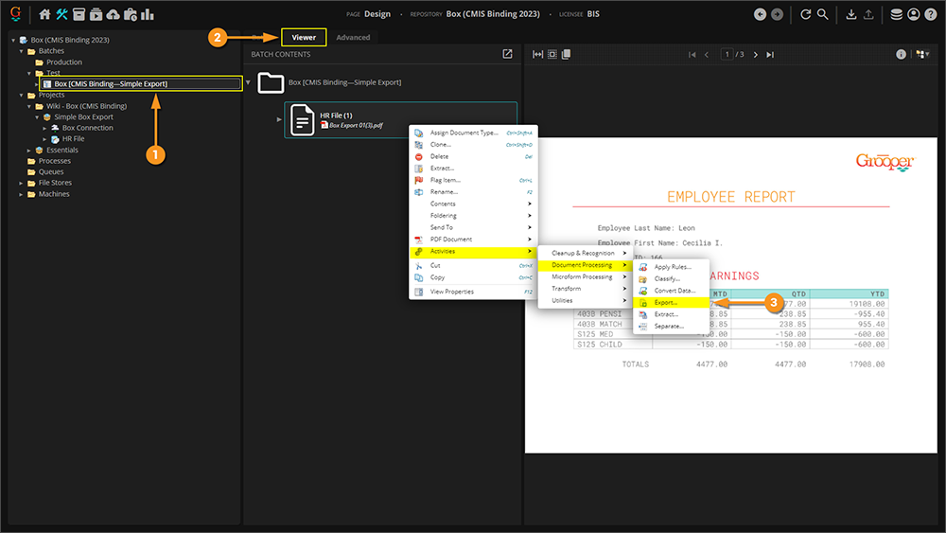The width and height of the screenshot is (946, 533).
Task: Go forward with the right arrow button
Action: click(777, 14)
